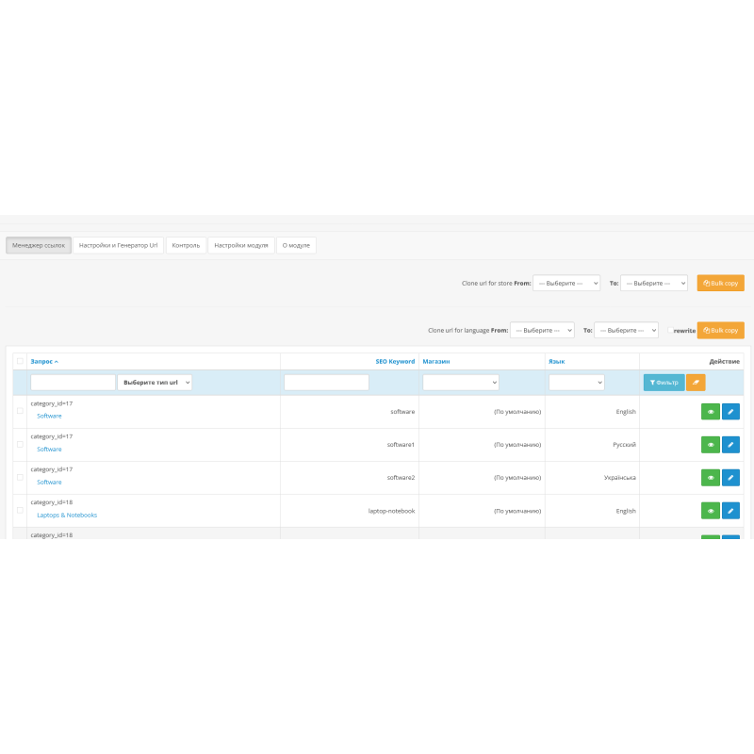Open the 'Выберите тип url' dropdown

click(x=155, y=383)
